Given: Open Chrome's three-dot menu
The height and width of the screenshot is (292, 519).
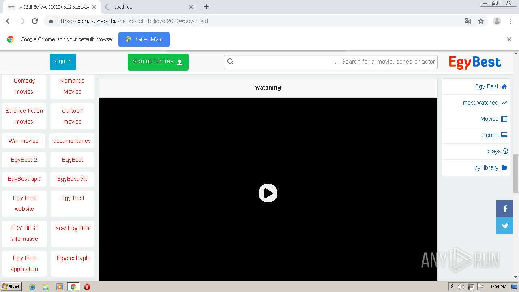Looking at the screenshot, I should [x=510, y=21].
